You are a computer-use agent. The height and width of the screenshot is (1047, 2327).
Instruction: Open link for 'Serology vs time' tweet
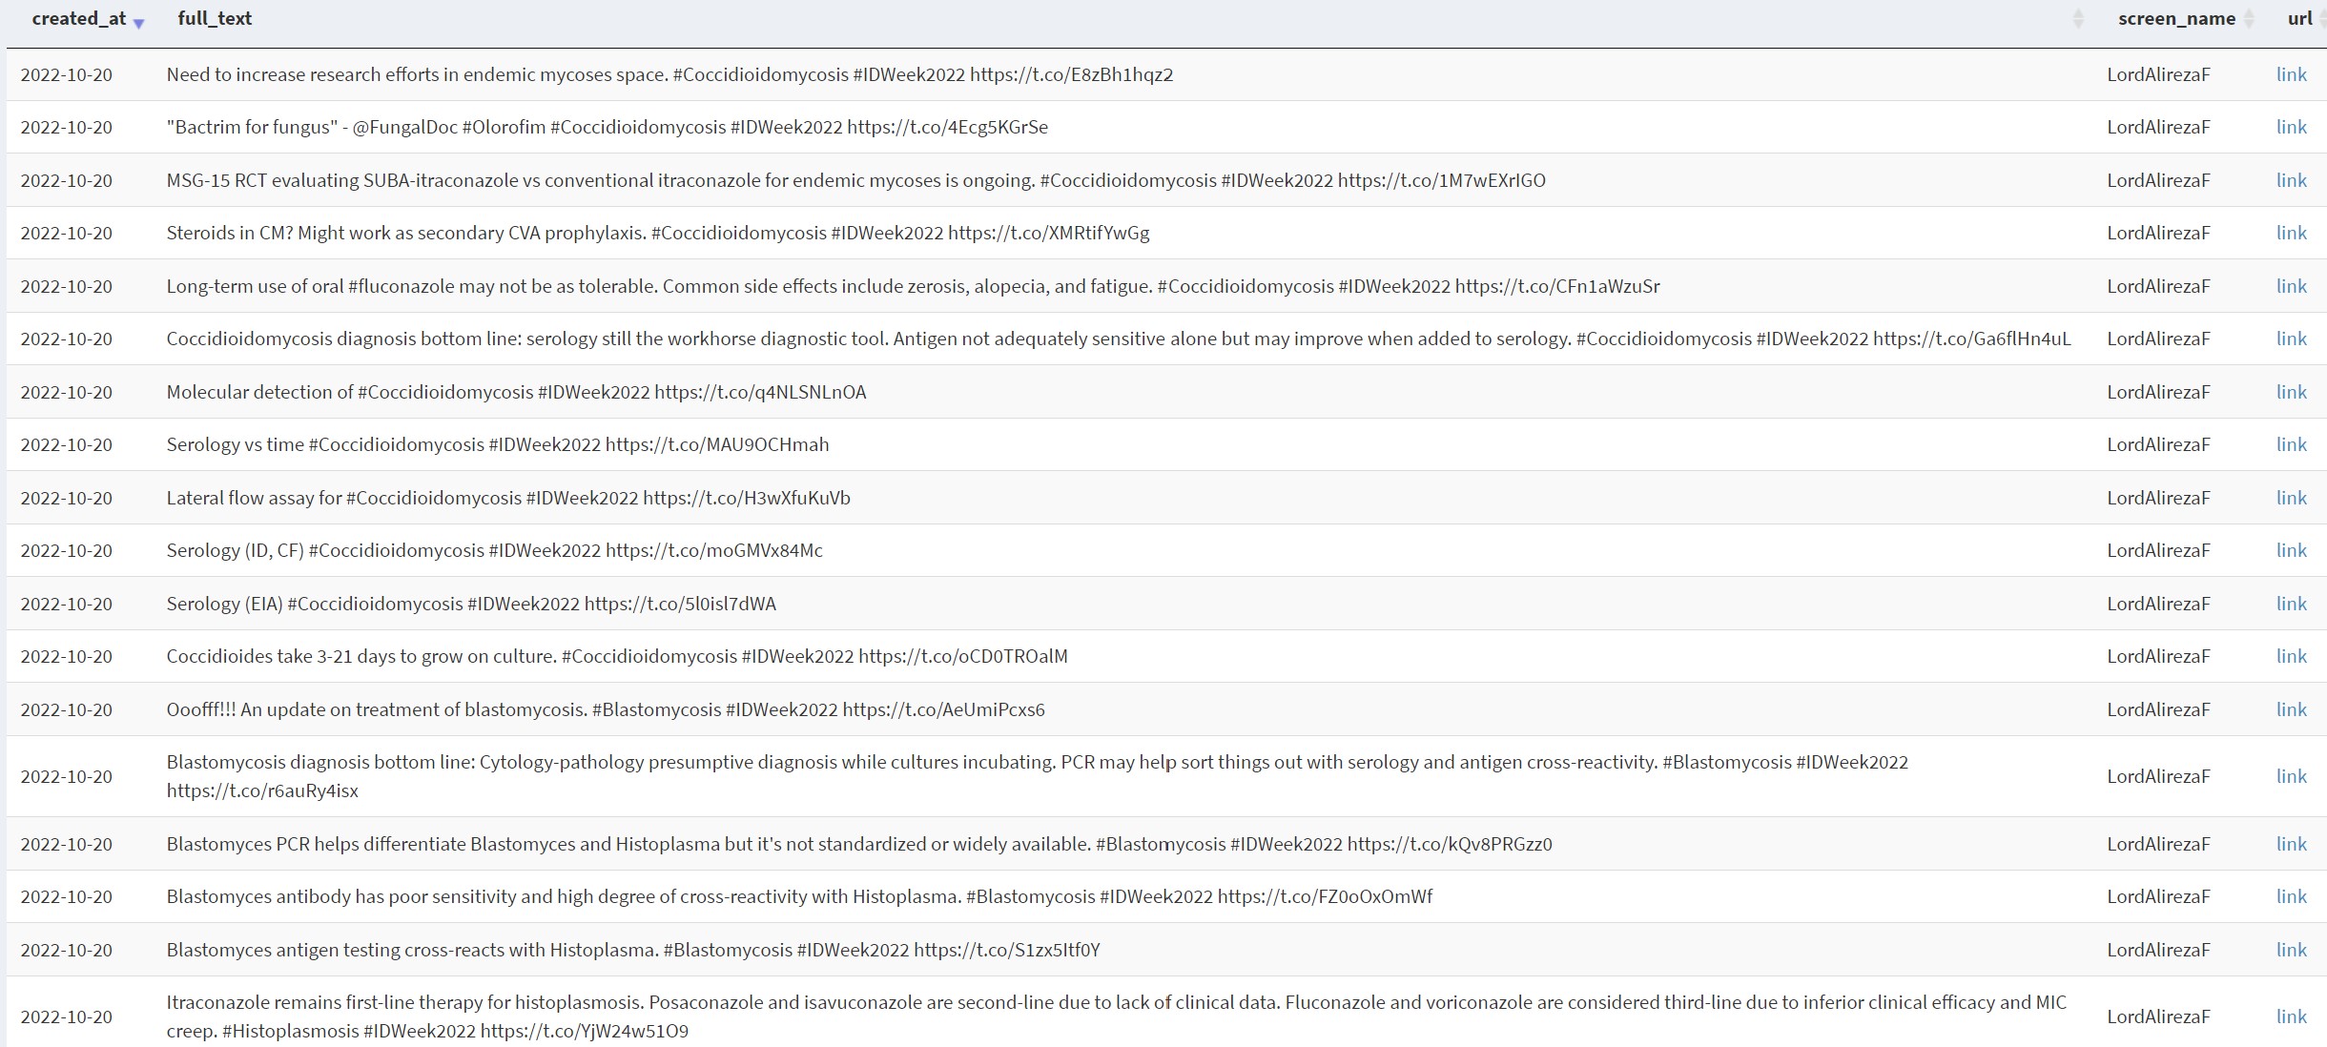[2291, 444]
